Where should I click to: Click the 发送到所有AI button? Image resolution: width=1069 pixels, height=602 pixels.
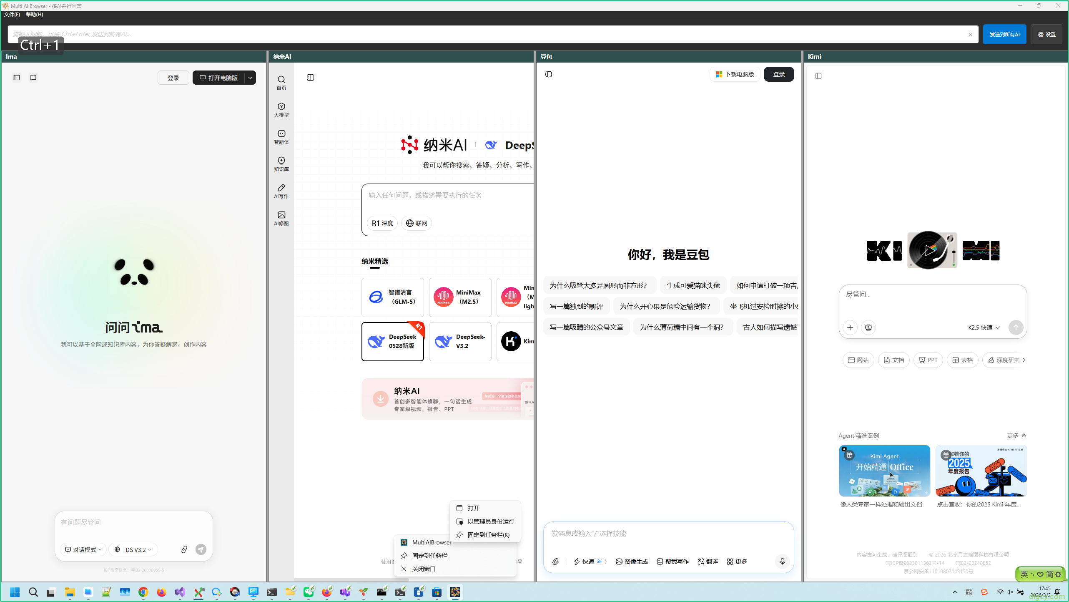[1004, 34]
